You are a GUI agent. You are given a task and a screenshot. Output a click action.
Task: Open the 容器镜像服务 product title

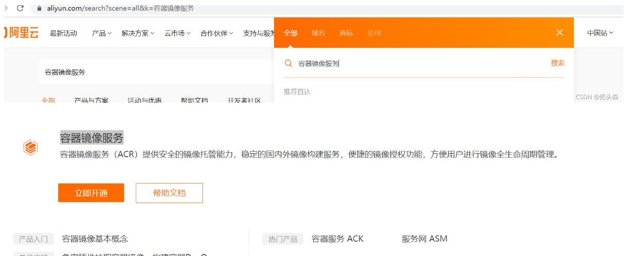pyautogui.click(x=92, y=138)
